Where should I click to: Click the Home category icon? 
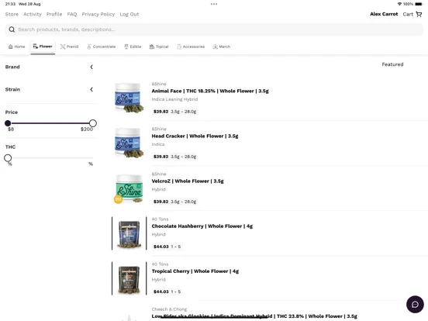click(x=11, y=47)
